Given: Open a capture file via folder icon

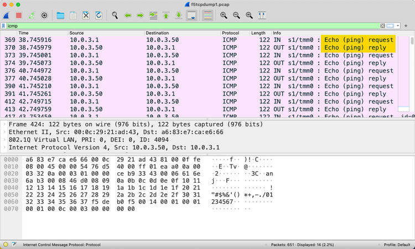Looking at the screenshot, I should coord(60,15).
